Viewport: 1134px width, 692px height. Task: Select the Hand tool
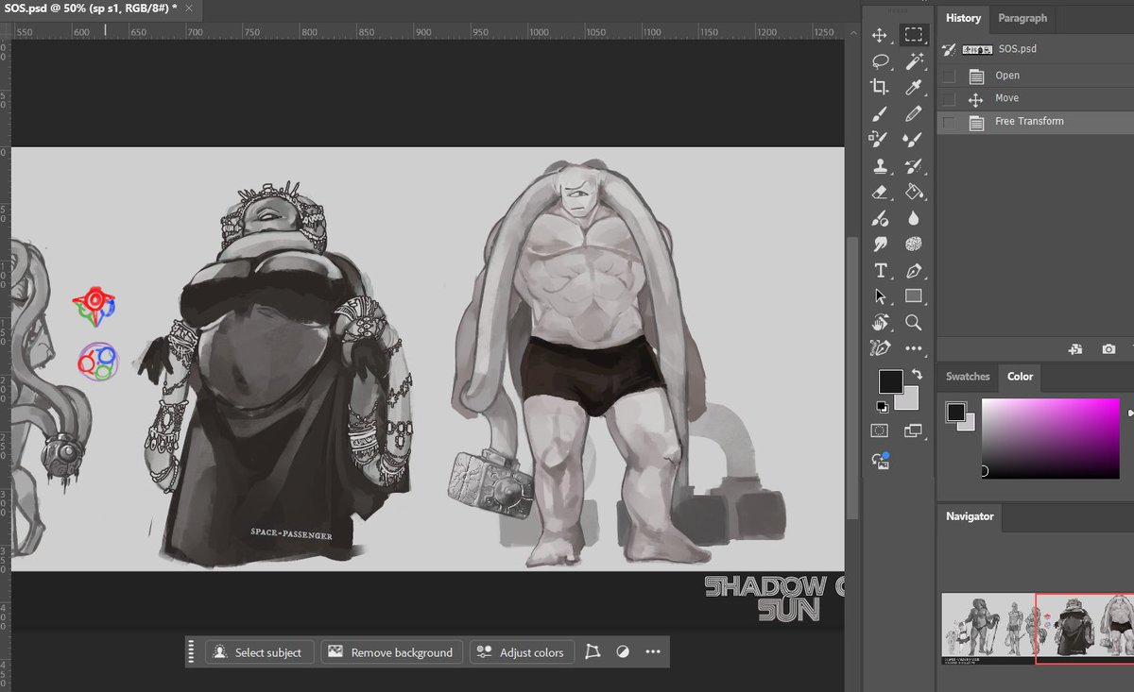coord(880,323)
